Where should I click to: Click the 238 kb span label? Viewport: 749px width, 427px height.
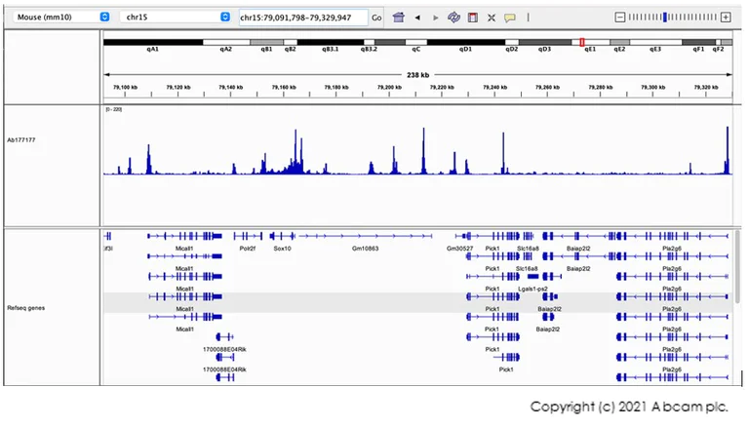pyautogui.click(x=418, y=75)
